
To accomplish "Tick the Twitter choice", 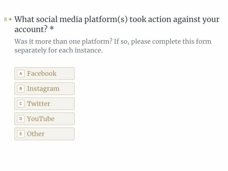I will [44, 104].
